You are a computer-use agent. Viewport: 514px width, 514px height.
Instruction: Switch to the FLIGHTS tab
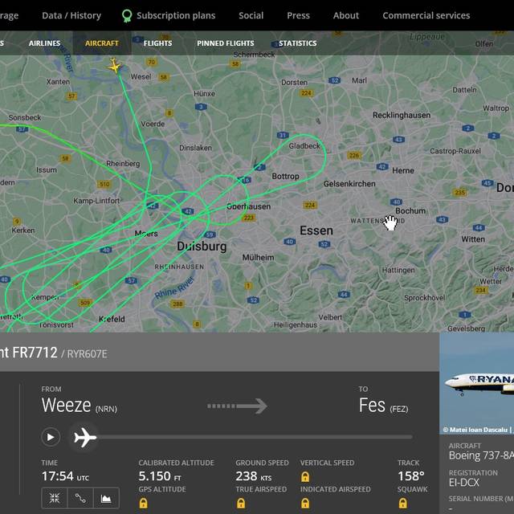[x=157, y=43]
